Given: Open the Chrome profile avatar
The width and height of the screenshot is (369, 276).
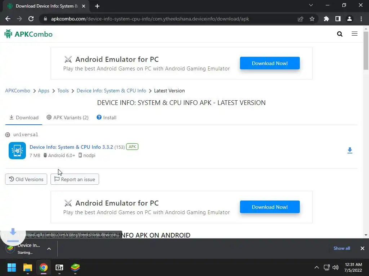Looking at the screenshot, I should 350,19.
